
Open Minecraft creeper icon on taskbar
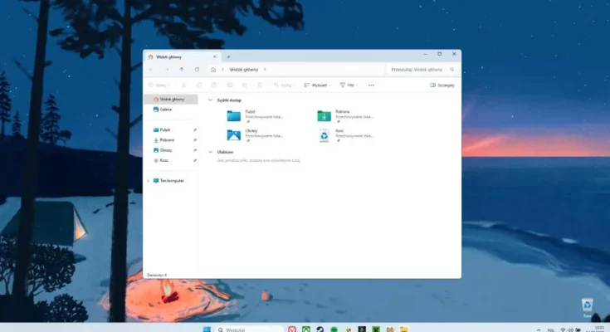(376, 330)
